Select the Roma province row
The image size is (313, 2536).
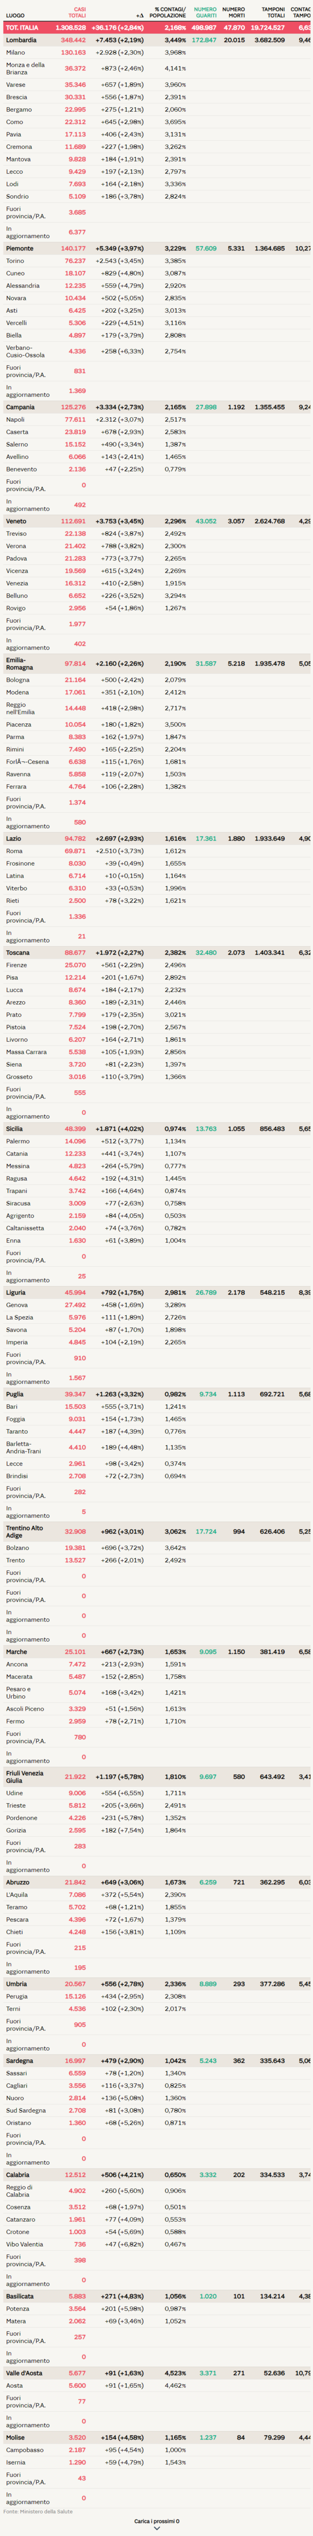[157, 851]
